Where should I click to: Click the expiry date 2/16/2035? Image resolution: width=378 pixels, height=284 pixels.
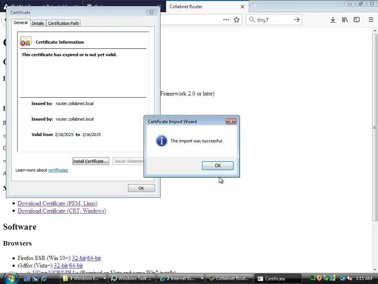click(92, 135)
